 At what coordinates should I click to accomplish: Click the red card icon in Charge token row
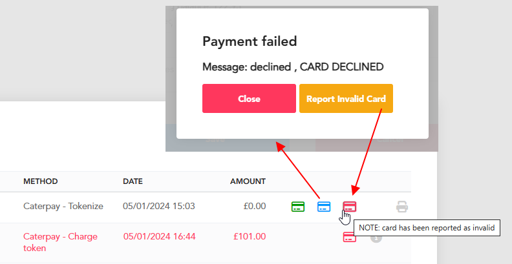pyautogui.click(x=349, y=237)
